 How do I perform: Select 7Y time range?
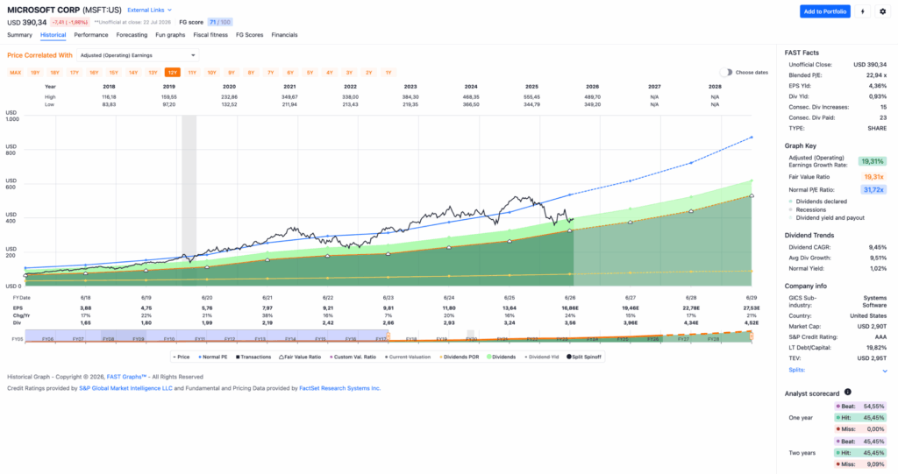point(270,73)
